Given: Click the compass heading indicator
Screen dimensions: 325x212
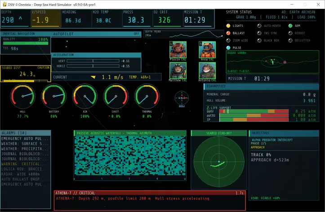Looking at the screenshot, I should tap(182, 98).
